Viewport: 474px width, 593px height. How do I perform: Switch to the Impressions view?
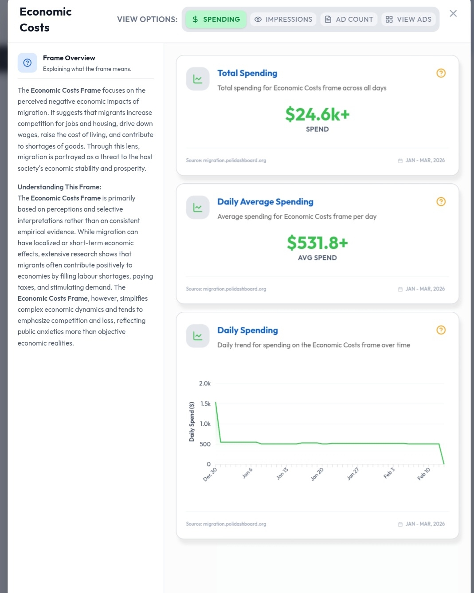pos(283,20)
